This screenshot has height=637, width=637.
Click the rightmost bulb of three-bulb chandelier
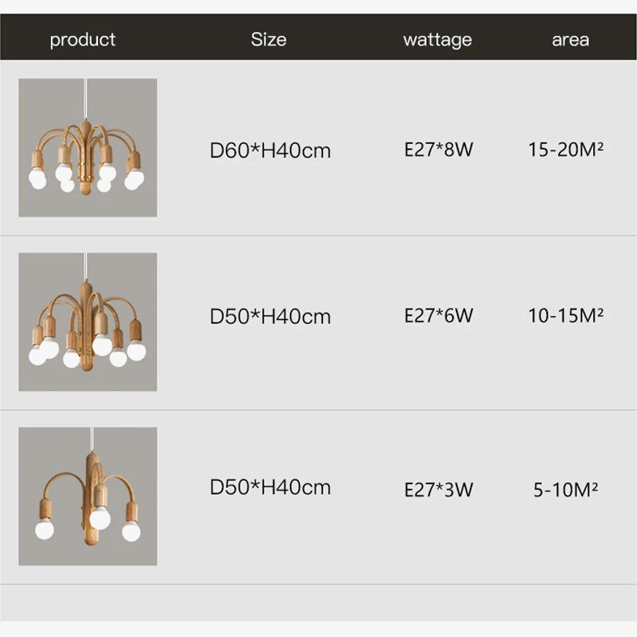(131, 531)
